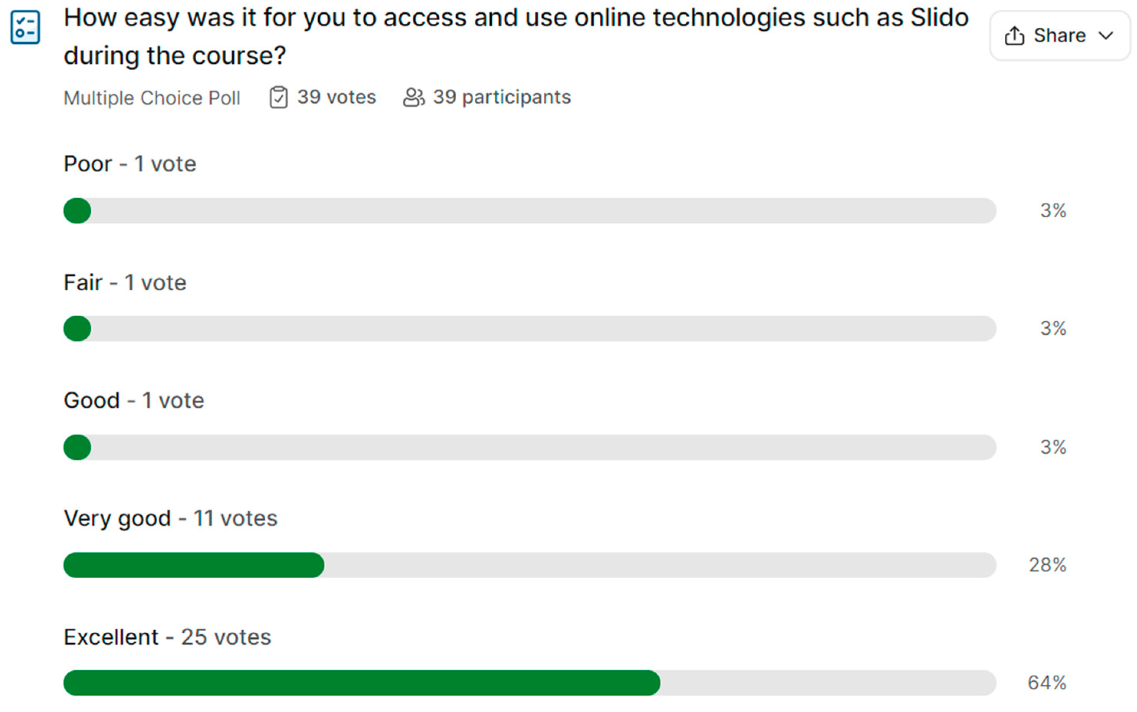Click the Share button label

click(1059, 36)
